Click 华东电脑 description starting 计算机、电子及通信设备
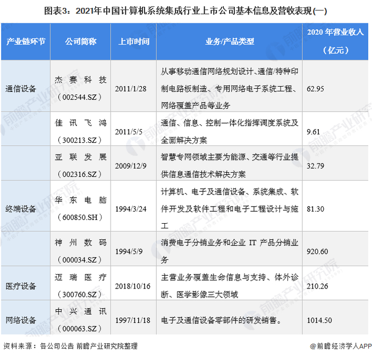This screenshot has width=372, height=357. 230,208
